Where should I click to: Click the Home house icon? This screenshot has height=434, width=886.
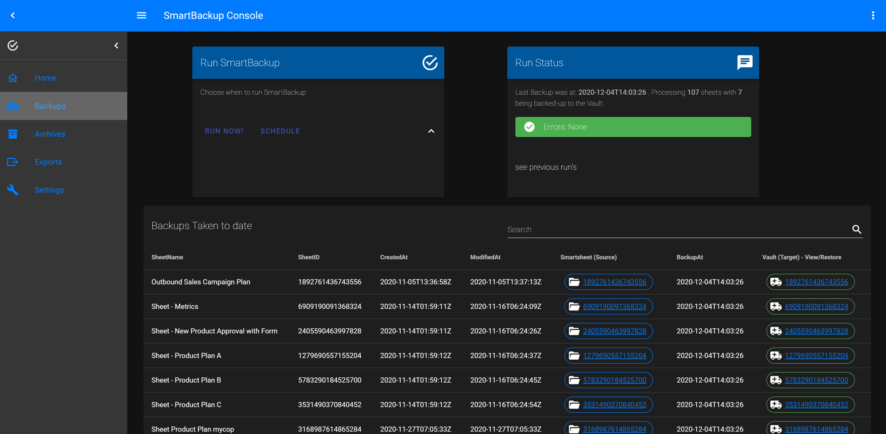[x=13, y=78]
